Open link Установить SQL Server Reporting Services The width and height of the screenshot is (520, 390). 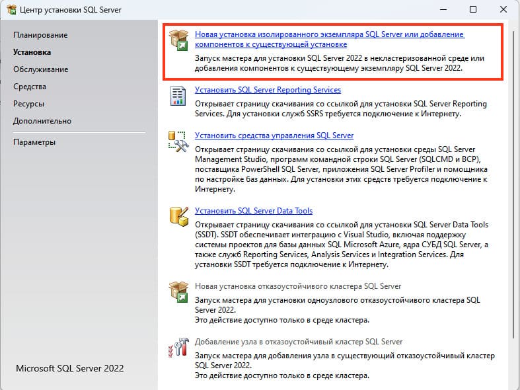(268, 90)
